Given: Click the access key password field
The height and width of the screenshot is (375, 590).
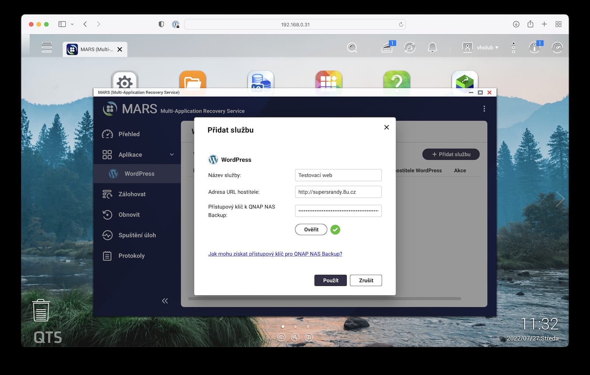Looking at the screenshot, I should click(x=338, y=211).
